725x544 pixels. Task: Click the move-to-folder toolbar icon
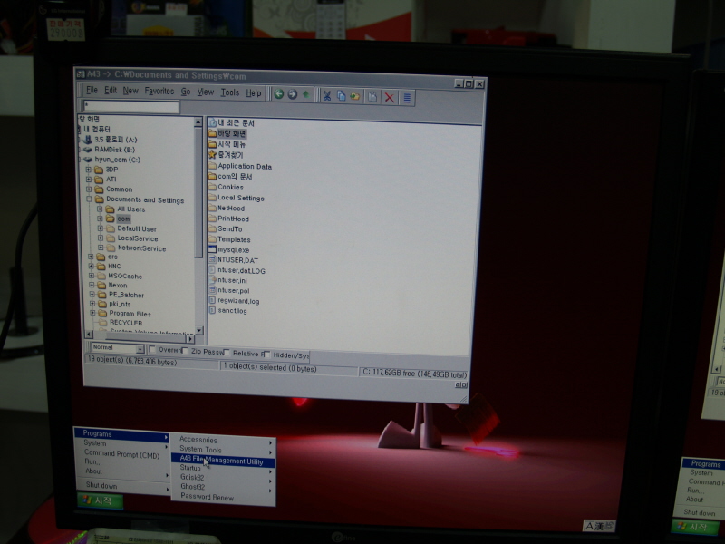[x=355, y=97]
